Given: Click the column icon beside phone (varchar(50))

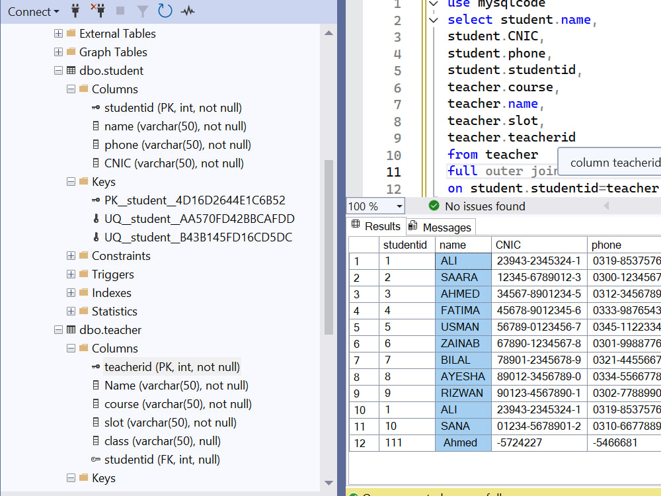Looking at the screenshot, I should pyautogui.click(x=96, y=145).
